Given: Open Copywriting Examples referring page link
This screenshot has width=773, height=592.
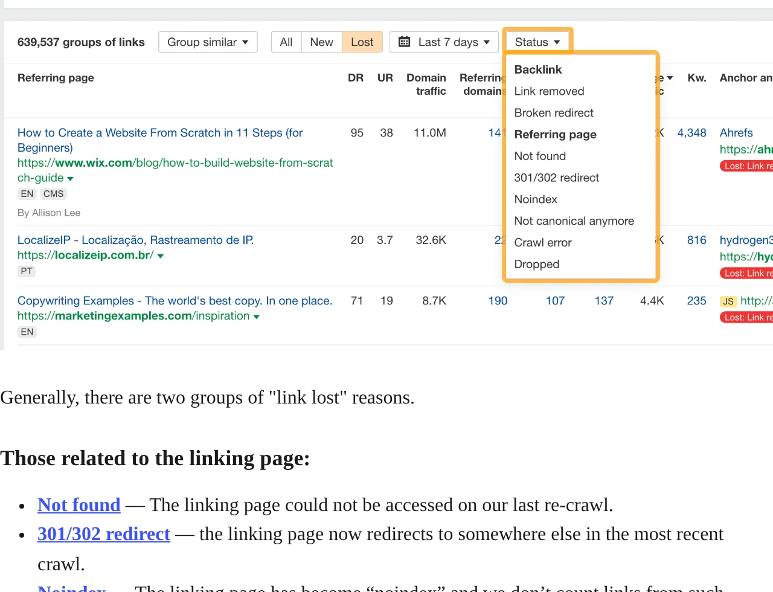Looking at the screenshot, I should click(175, 301).
